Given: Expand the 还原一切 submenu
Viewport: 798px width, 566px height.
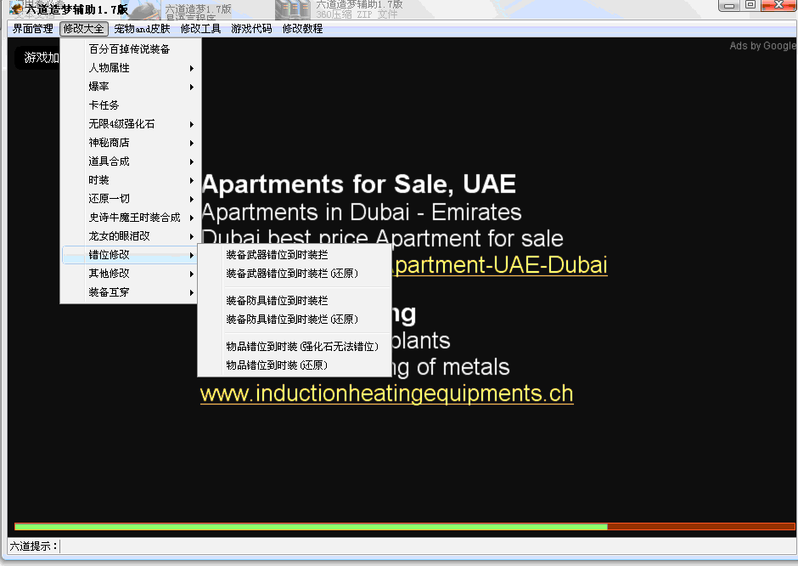Looking at the screenshot, I should (131, 199).
